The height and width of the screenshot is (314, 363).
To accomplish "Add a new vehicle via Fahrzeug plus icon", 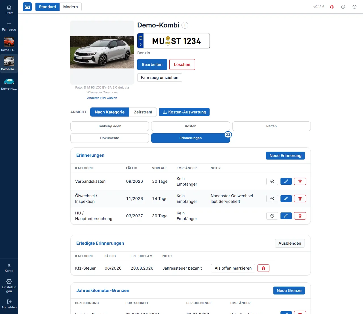I will pos(9,26).
